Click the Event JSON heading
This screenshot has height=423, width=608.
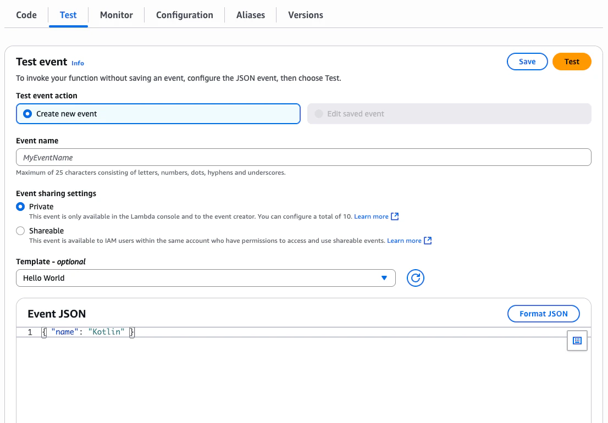pyautogui.click(x=57, y=314)
